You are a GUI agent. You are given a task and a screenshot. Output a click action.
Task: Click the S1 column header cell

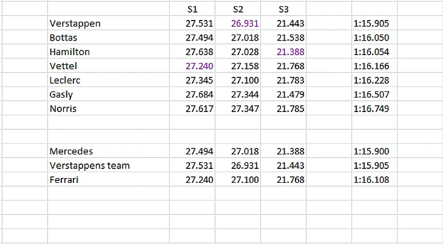click(192, 9)
